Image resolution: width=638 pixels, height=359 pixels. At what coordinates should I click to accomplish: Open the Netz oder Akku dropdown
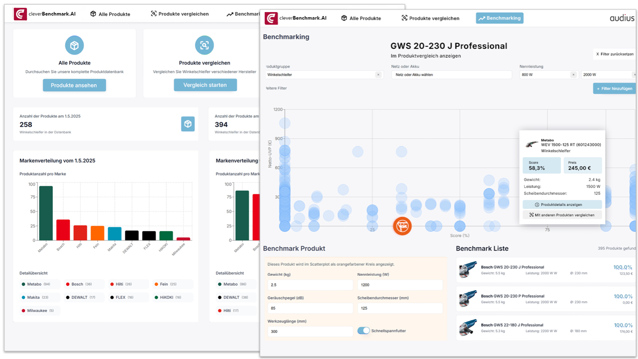point(451,75)
